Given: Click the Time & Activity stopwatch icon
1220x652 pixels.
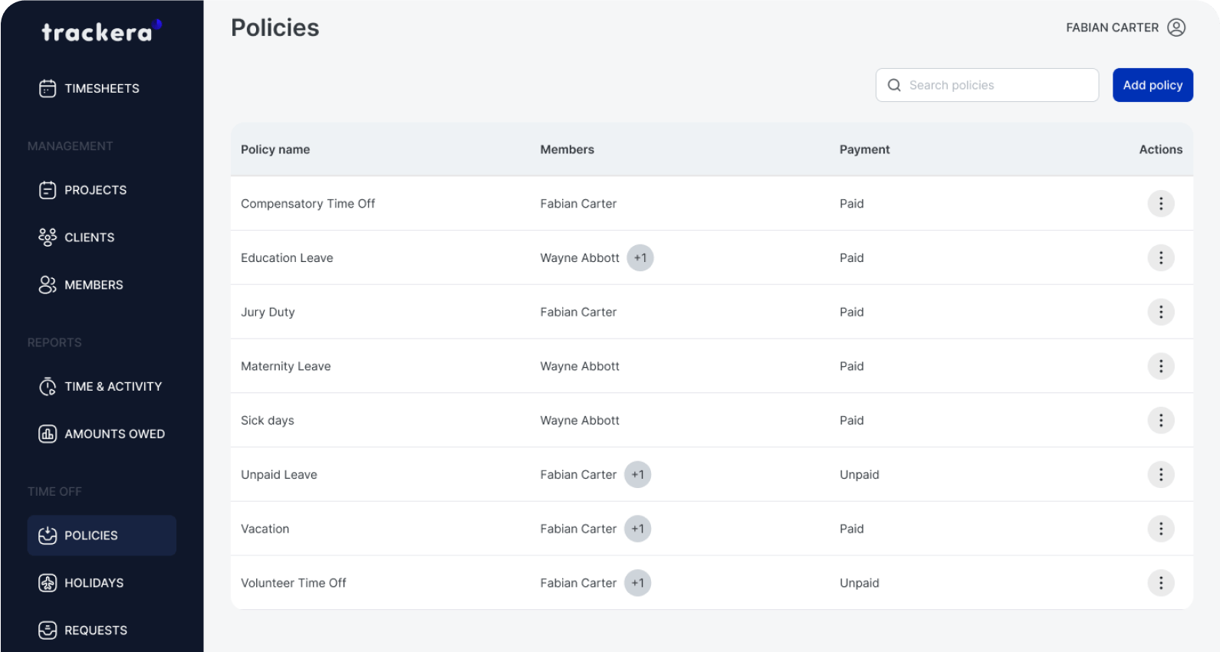Looking at the screenshot, I should (x=48, y=387).
